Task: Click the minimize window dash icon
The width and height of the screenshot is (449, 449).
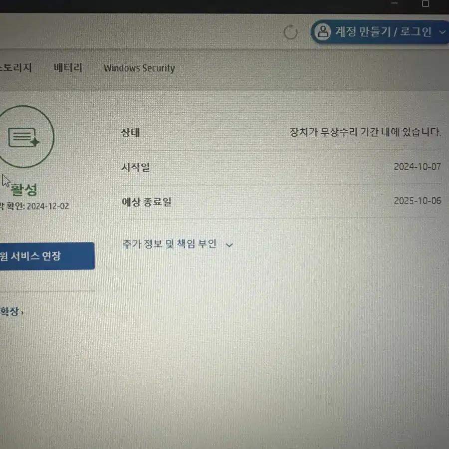Action: point(395,3)
